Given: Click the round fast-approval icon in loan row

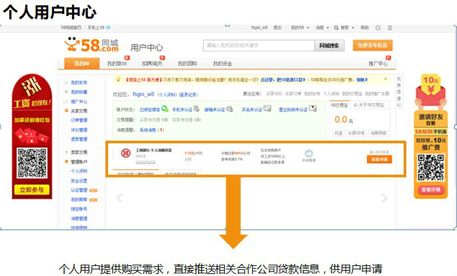Looking at the screenshot, I should 309,153.
